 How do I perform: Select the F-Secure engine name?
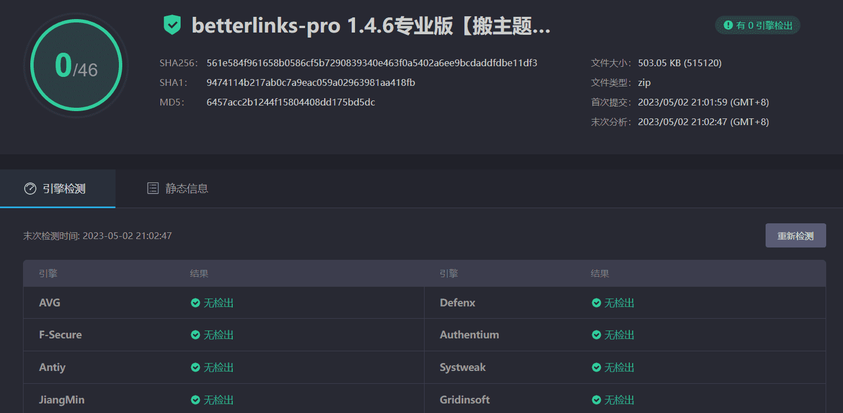[60, 335]
